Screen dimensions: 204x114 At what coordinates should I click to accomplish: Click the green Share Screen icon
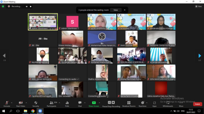click(94, 103)
